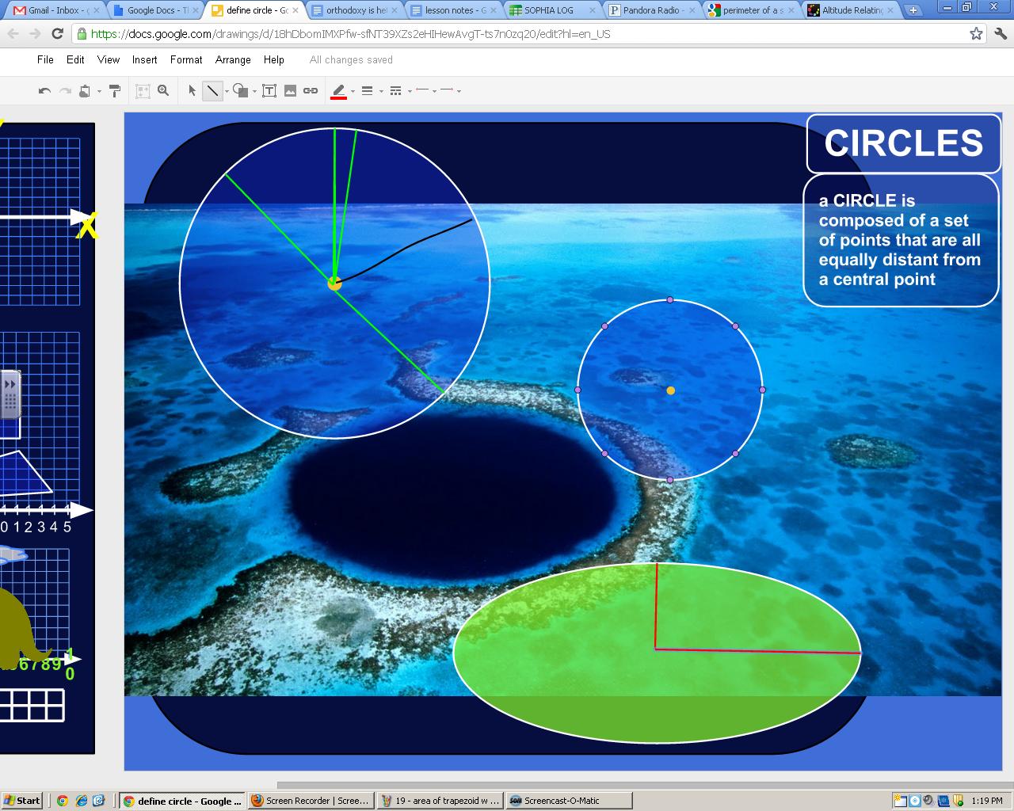Expand the Line weight dropdown arrow
Screen dimensions: 1014x811
(381, 92)
